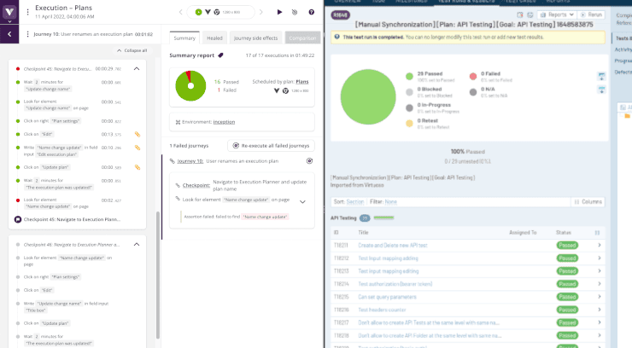Open 'Create and Delete new API test' link
Image resolution: width=632 pixels, height=348 pixels.
[x=393, y=245]
